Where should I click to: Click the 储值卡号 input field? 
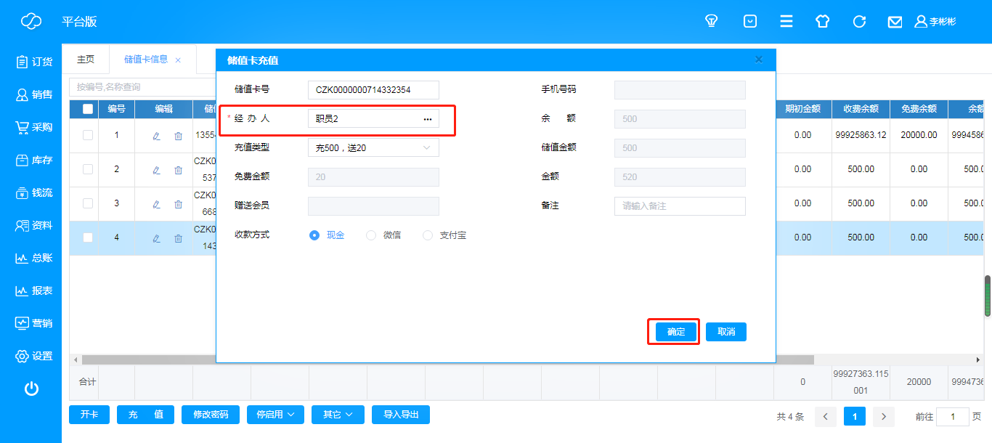[x=373, y=90]
